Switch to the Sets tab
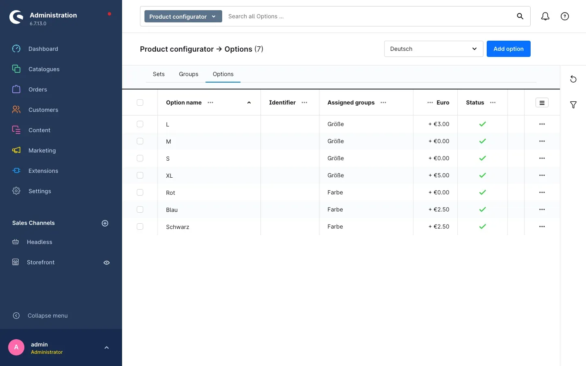Screen dimensions: 586x366 point(159,74)
